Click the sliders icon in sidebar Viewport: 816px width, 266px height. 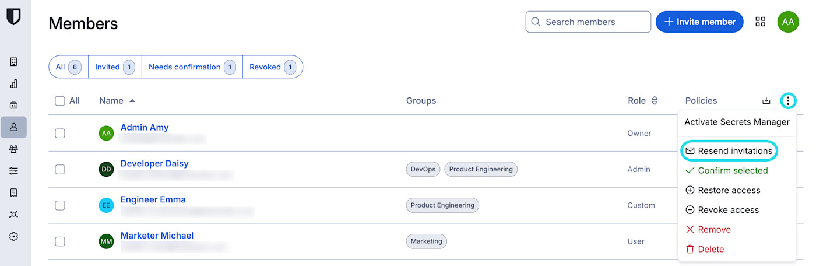[13, 171]
